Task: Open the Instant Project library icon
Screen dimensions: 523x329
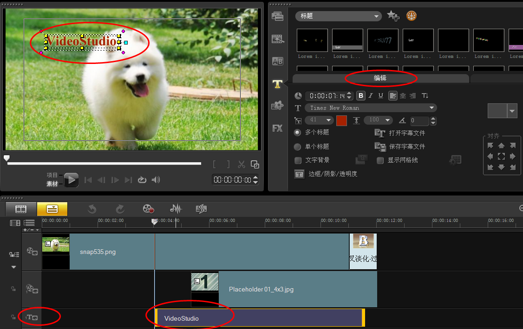Action: (x=277, y=39)
